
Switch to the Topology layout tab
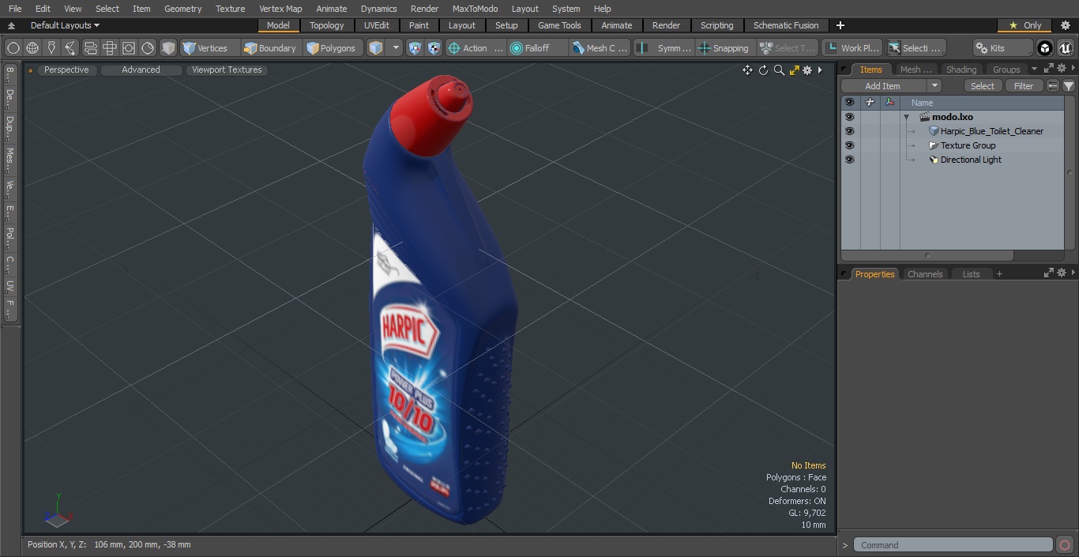tap(327, 25)
